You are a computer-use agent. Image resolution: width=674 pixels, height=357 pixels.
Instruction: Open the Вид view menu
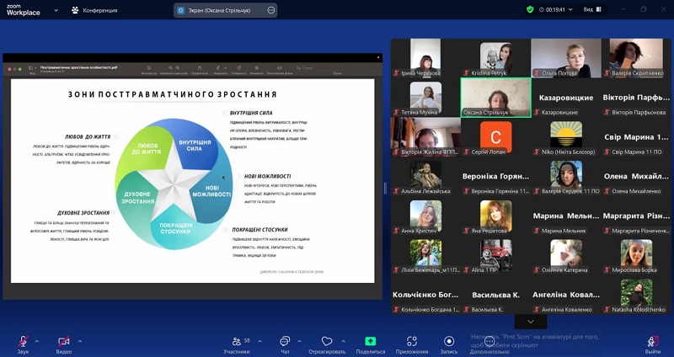(x=592, y=9)
